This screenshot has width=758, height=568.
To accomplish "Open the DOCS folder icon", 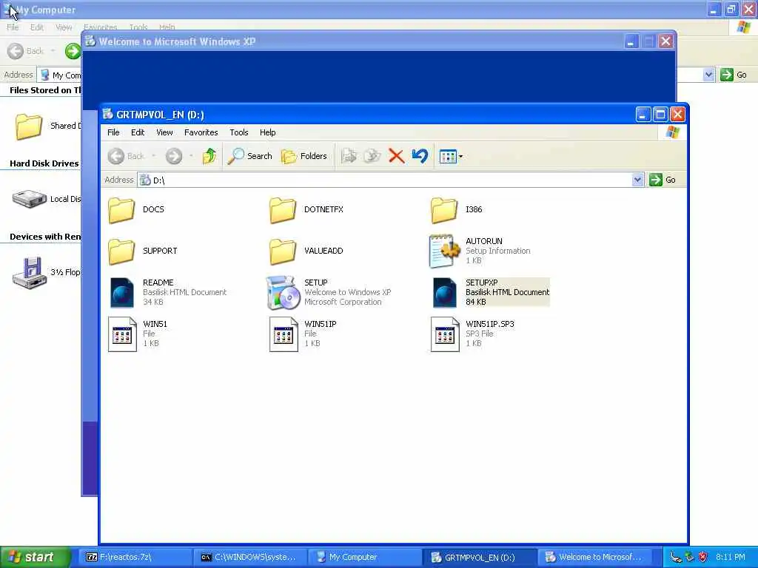I will pyautogui.click(x=121, y=210).
